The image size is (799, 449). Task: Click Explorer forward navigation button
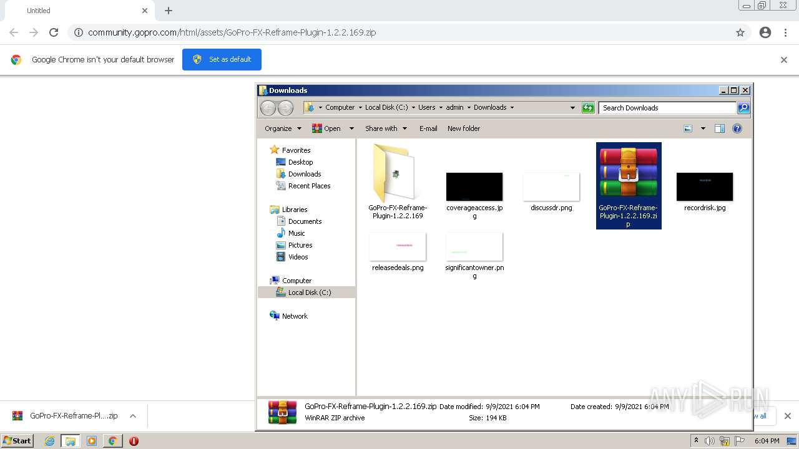click(x=285, y=108)
